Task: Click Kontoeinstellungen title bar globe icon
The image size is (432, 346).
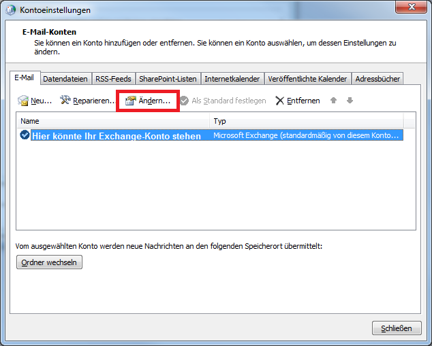Action: tap(11, 10)
